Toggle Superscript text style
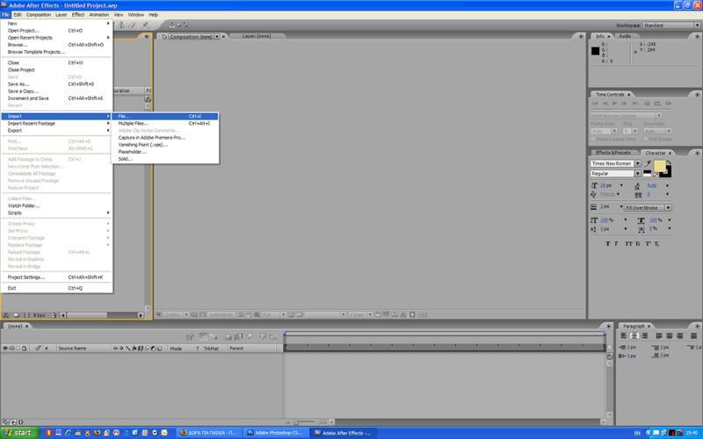Viewport: 703px width, 439px height. (649, 244)
